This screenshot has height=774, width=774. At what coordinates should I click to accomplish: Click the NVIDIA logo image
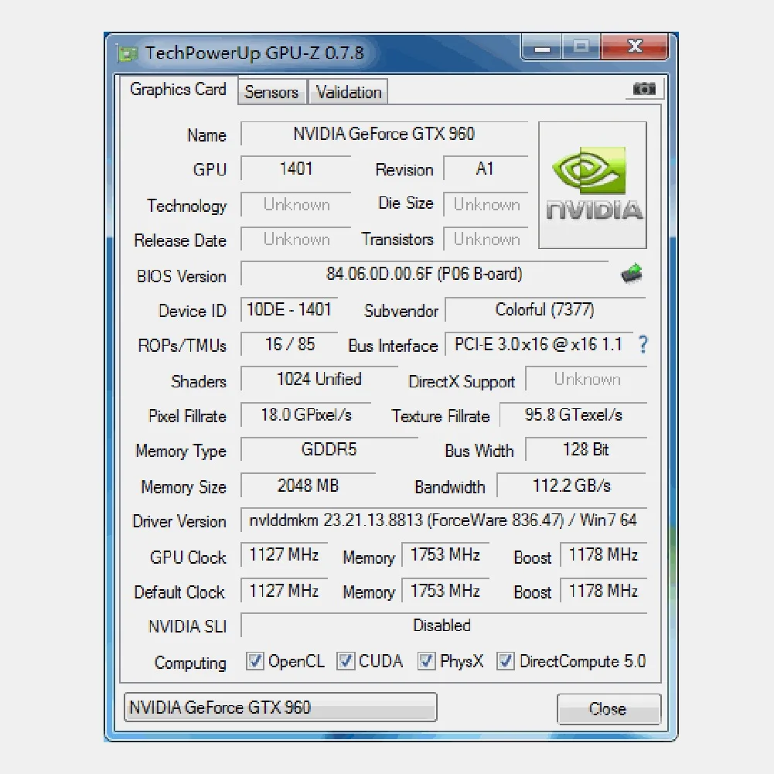click(592, 185)
